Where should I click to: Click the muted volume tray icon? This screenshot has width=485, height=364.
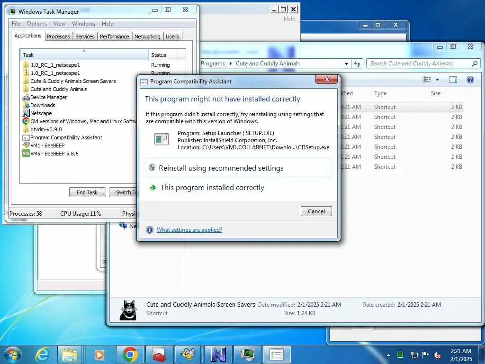click(x=437, y=355)
